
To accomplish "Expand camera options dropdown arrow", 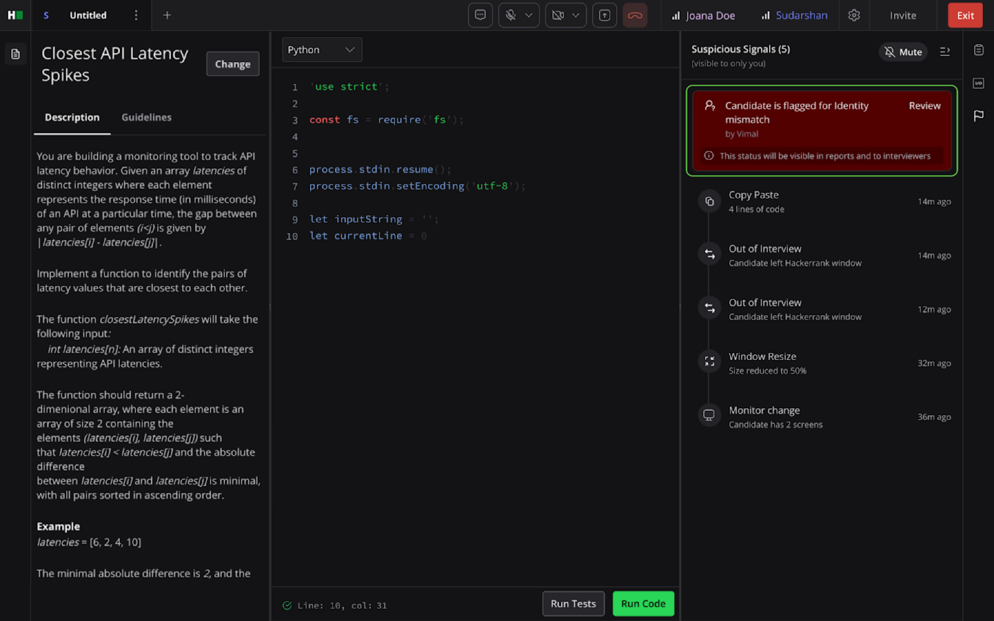I will tap(576, 15).
